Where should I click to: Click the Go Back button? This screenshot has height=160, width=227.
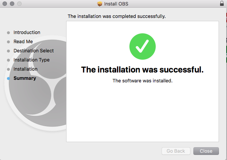tap(176, 151)
